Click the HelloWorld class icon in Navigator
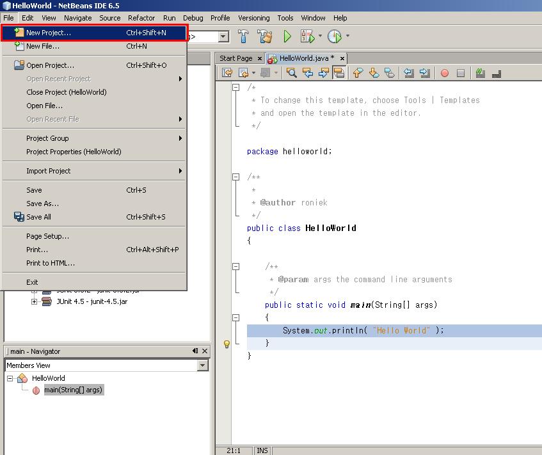This screenshot has width=542, height=455. pyautogui.click(x=22, y=378)
